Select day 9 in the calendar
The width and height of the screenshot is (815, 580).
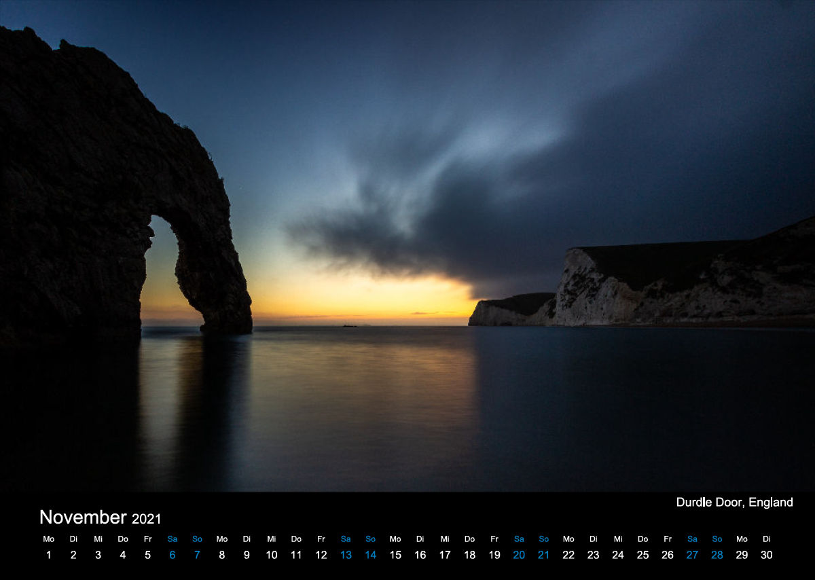pyautogui.click(x=247, y=555)
